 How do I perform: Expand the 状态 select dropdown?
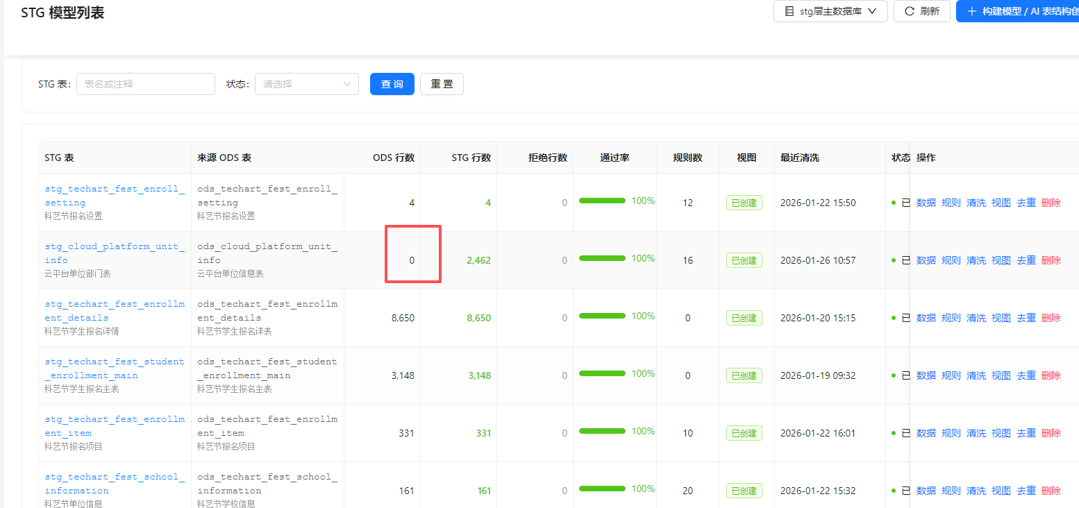[306, 84]
